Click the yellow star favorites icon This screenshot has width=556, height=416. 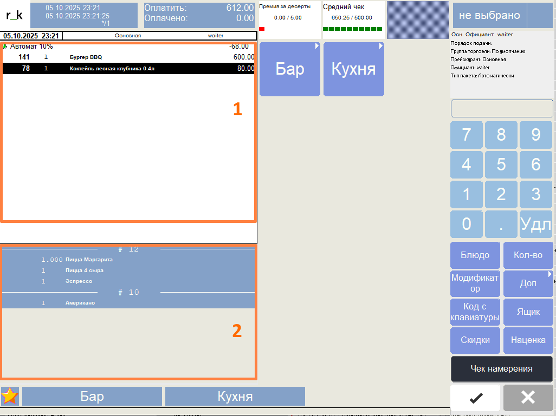pyautogui.click(x=10, y=396)
